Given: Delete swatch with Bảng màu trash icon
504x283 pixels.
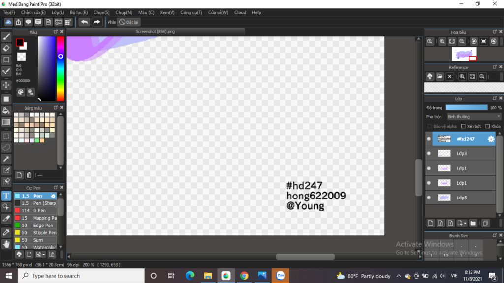Looking at the screenshot, I should [29, 175].
